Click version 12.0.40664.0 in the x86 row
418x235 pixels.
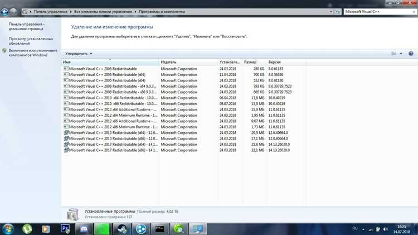click(278, 138)
